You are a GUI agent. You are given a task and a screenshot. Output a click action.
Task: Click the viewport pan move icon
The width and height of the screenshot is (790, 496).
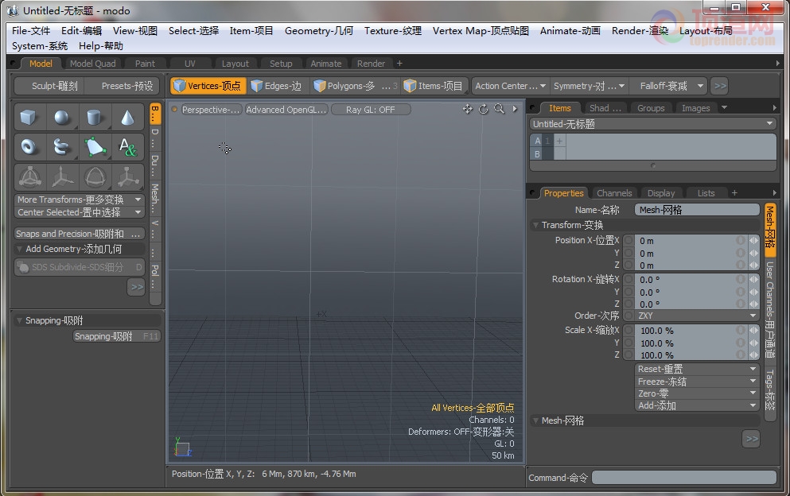[468, 109]
